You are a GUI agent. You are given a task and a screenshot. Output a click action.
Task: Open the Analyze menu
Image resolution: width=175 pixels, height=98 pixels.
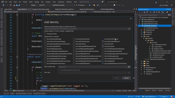pos(48,2)
